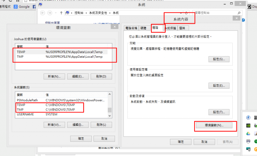This screenshot has width=257, height=156.
Task: Click 值 column header in user variables
Action: point(76,46)
